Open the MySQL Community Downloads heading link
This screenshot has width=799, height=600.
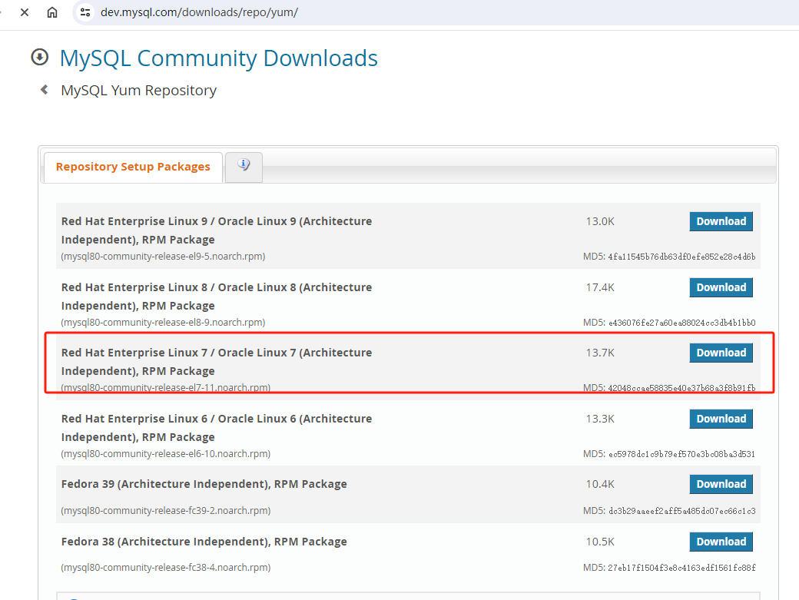[218, 58]
